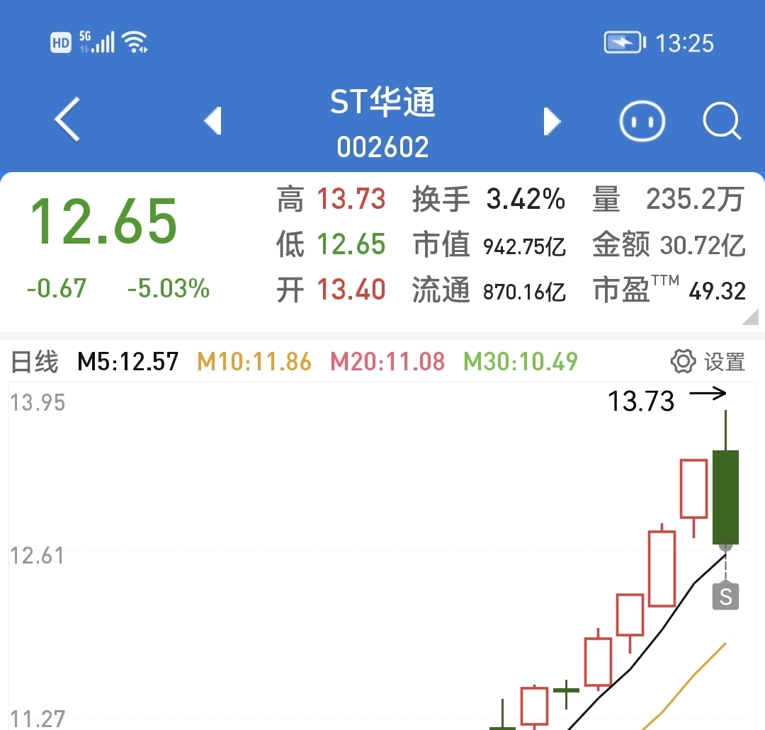Image resolution: width=765 pixels, height=730 pixels.
Task: Open the 日线 period selector
Action: tap(34, 362)
